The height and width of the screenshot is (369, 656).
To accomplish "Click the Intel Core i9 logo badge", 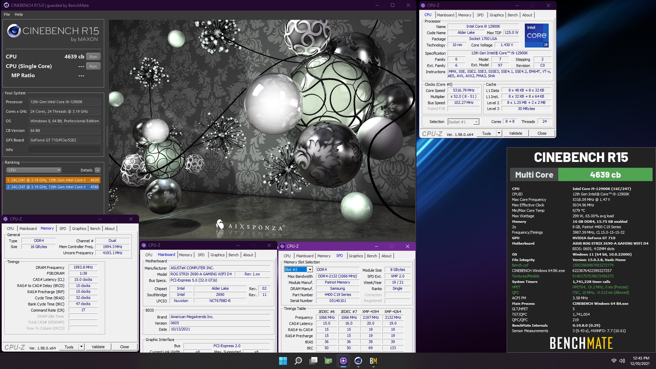I will (x=536, y=35).
